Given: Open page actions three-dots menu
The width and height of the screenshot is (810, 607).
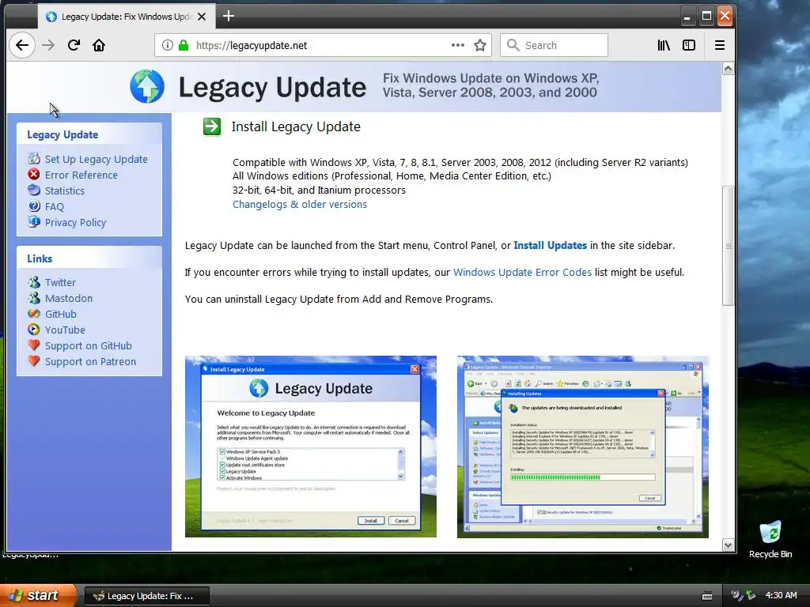Looking at the screenshot, I should (x=458, y=45).
